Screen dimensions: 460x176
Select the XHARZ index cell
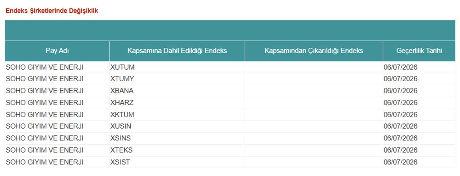pos(177,103)
